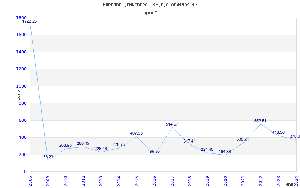
Task: Click the 2019 x-axis year label
Action: (208, 181)
